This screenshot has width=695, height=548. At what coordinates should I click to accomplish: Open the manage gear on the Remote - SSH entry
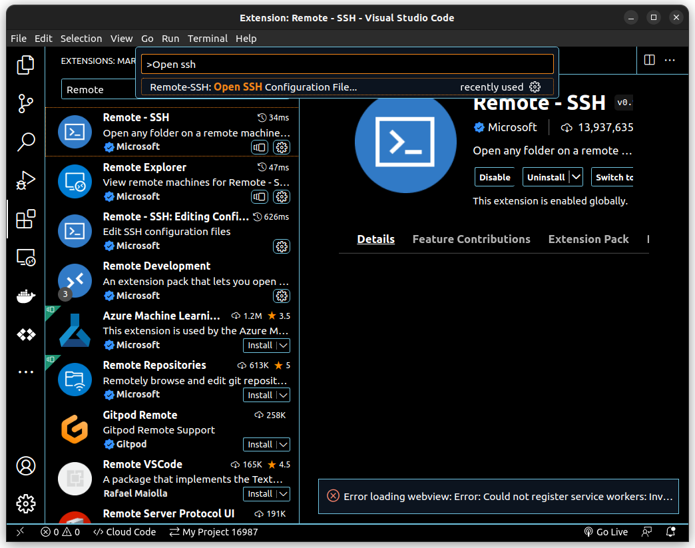click(x=282, y=147)
